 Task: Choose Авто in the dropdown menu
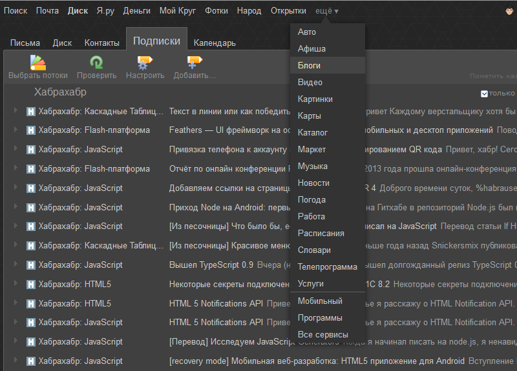coord(328,32)
